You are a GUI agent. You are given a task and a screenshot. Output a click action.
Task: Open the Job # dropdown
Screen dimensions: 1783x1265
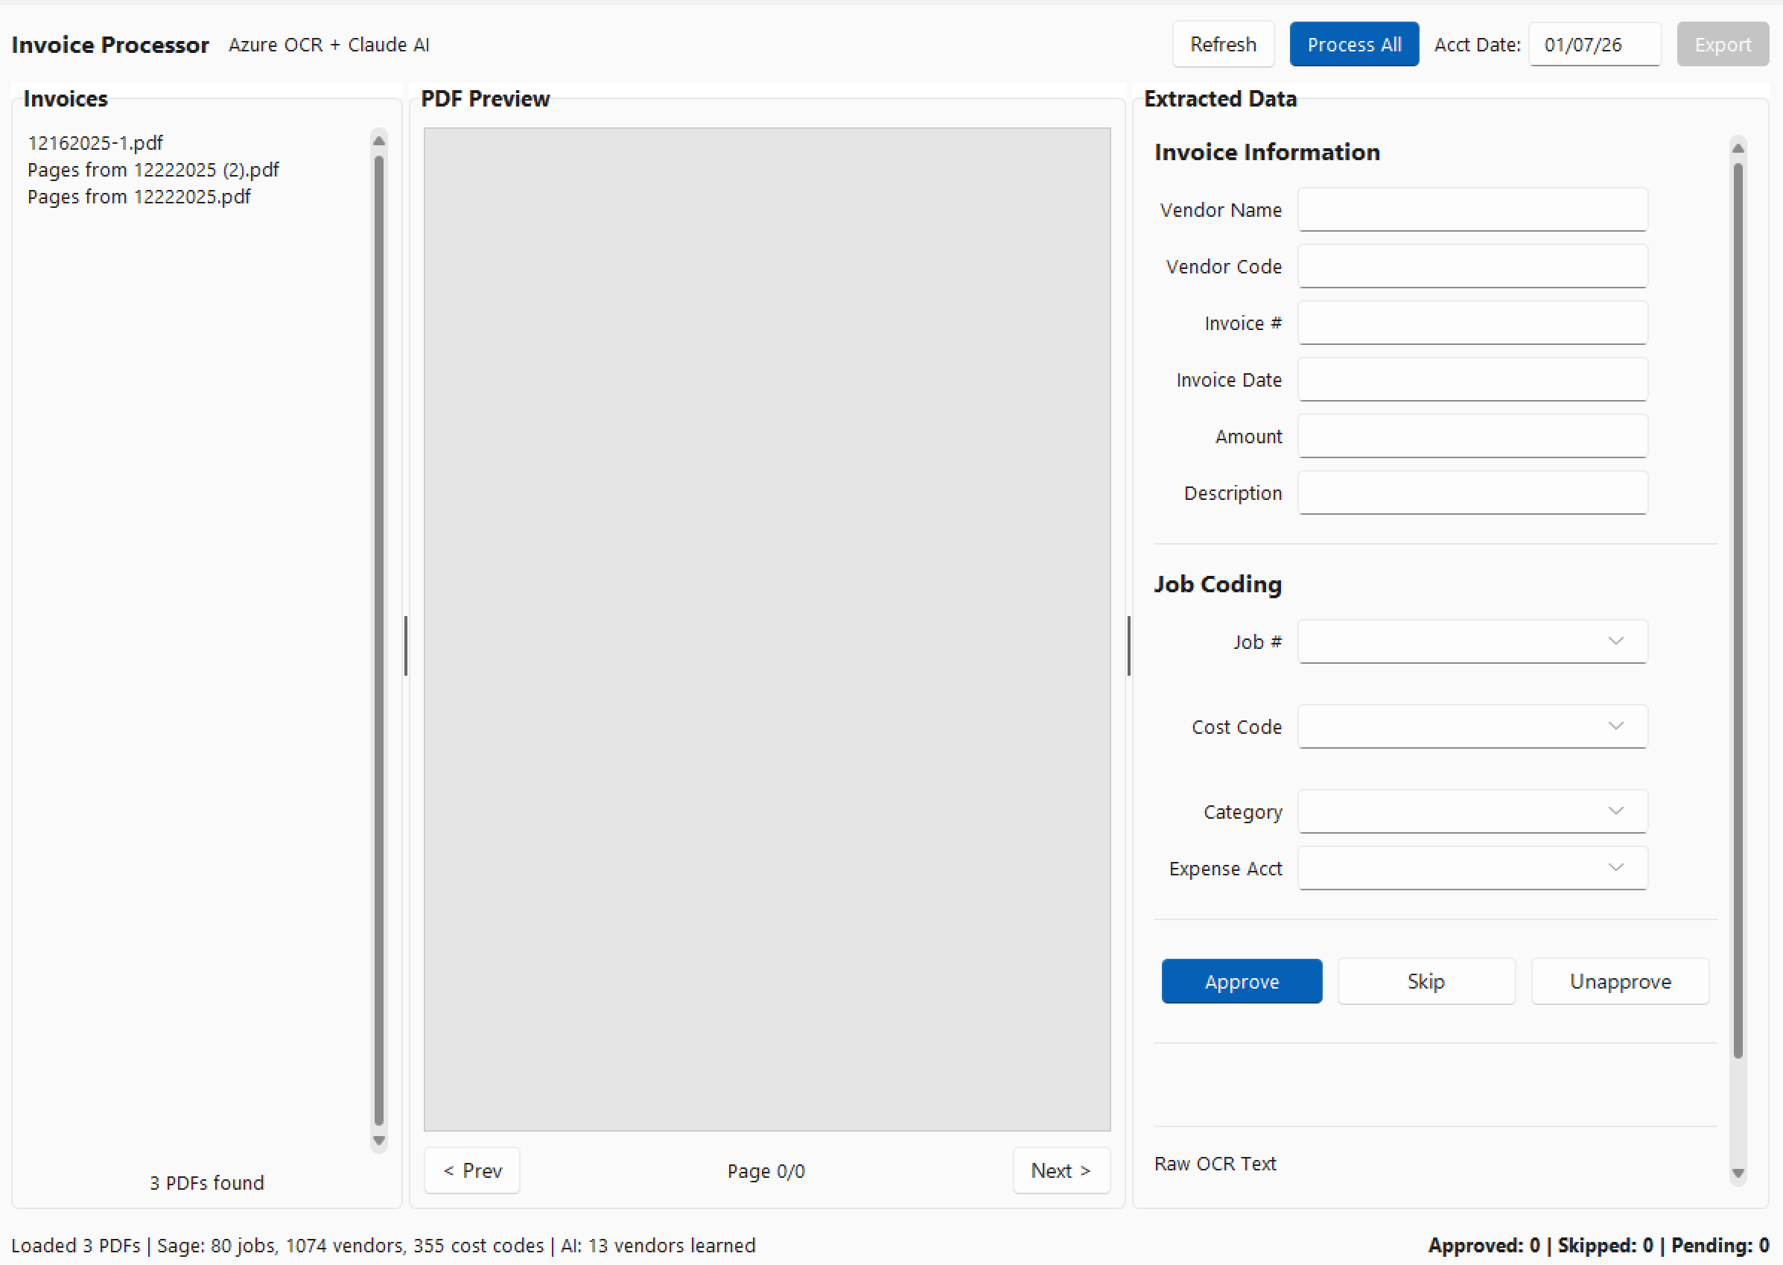pos(1472,641)
